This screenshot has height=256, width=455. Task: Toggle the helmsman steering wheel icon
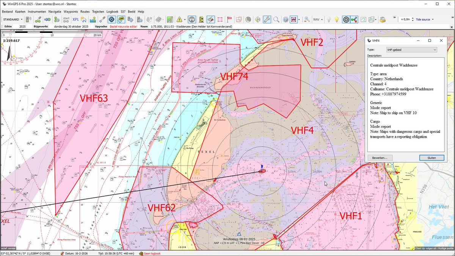coord(191,19)
